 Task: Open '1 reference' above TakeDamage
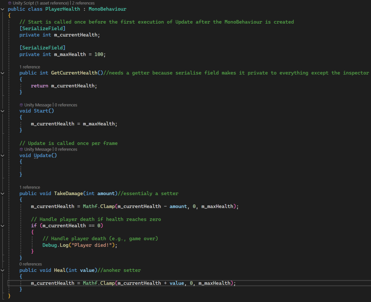click(30, 187)
